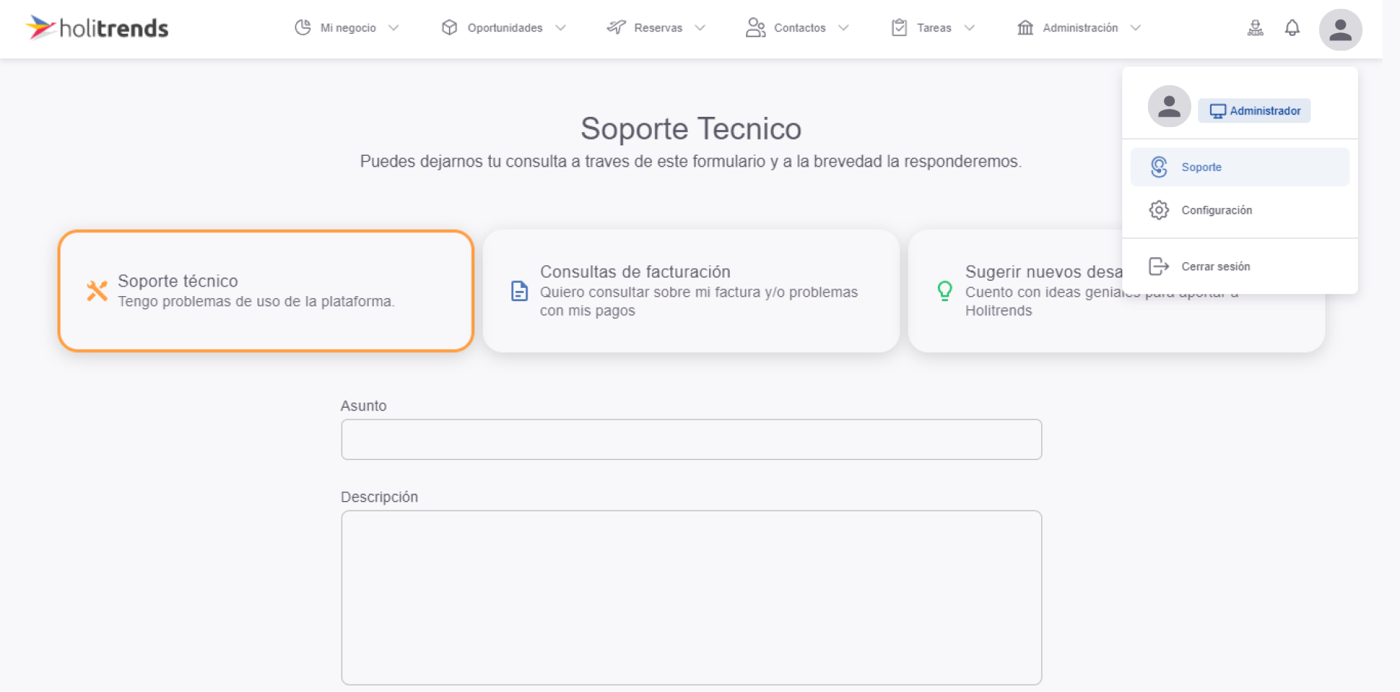Open the Administración menu label
Viewport: 1400px width, 692px height.
tap(1080, 28)
